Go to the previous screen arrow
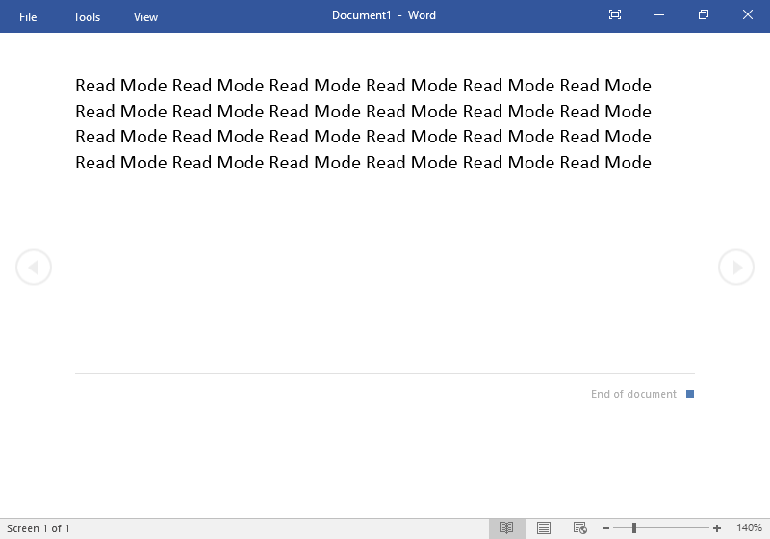 (34, 267)
